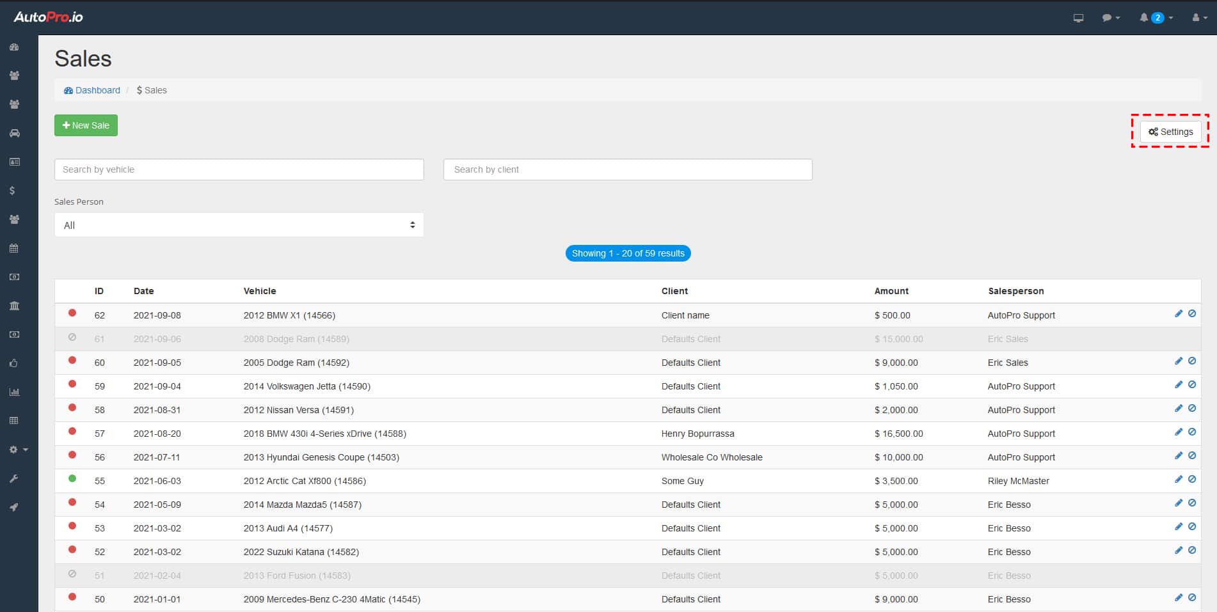Cancel sale 55 with its void icon
Screen dimensions: 1217x612
tap(1192, 480)
